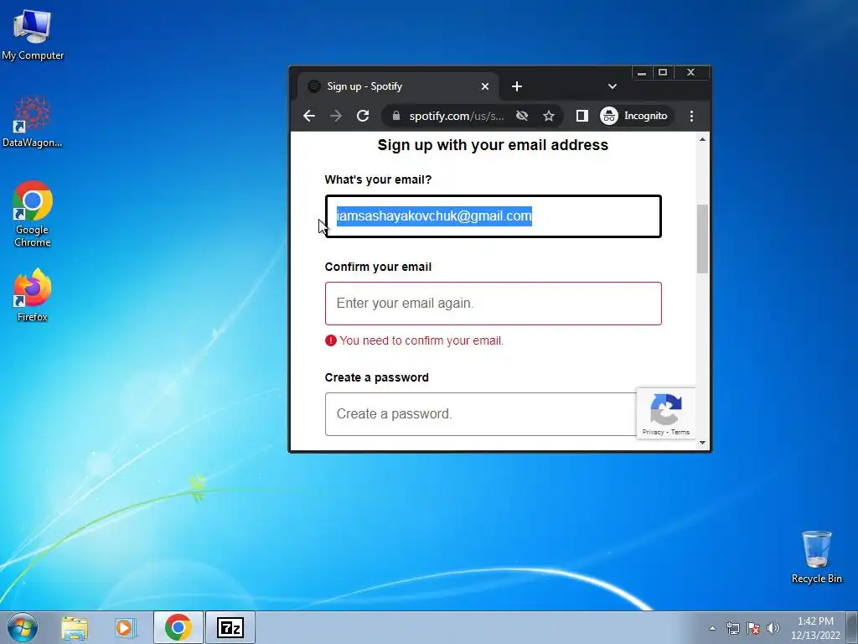Screen dimensions: 858x644
Task: Show hidden system tray icons
Action: point(712,628)
